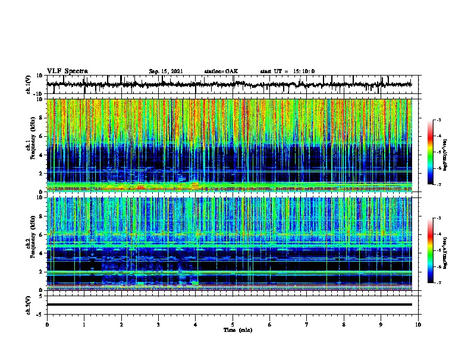Click time axis tick label "3"

158,324
